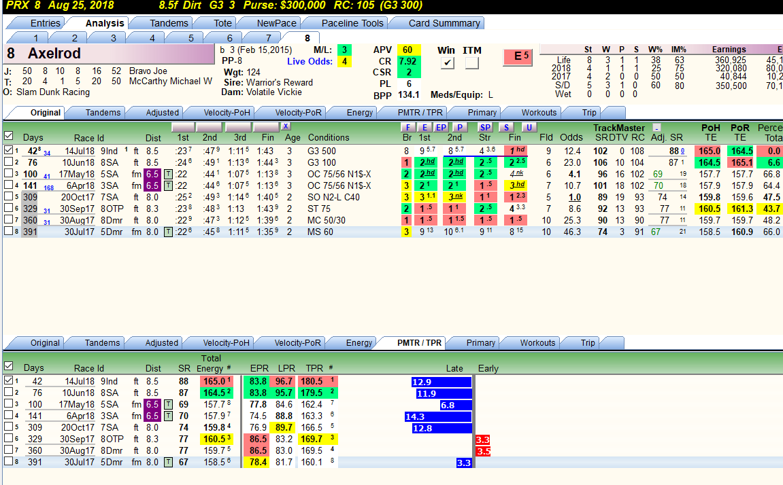
Task: Click blank button above the Fin column
Action: [266, 127]
